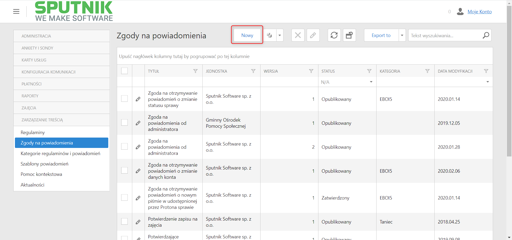Click the magnifier search icon
This screenshot has width=512, height=240.
pyautogui.click(x=486, y=35)
